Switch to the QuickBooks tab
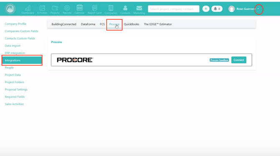 [131, 24]
